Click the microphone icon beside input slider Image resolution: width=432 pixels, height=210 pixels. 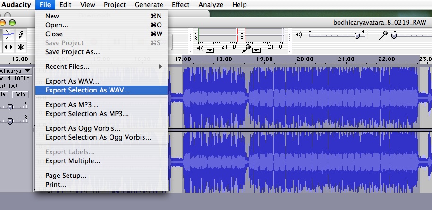point(383,34)
